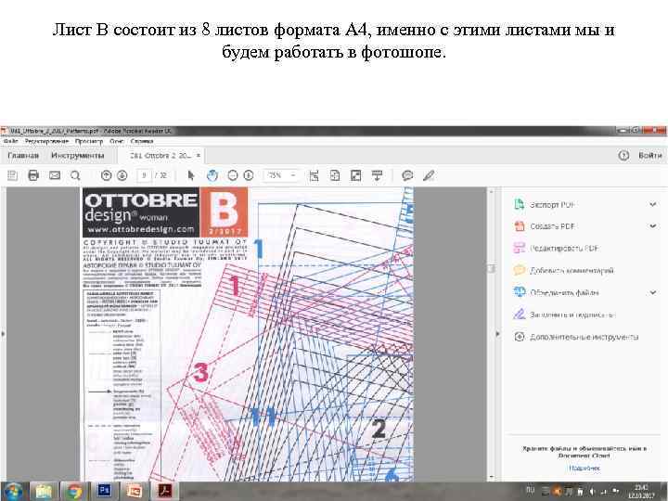
Task: Select the Hand pan tool
Action: coord(212,175)
